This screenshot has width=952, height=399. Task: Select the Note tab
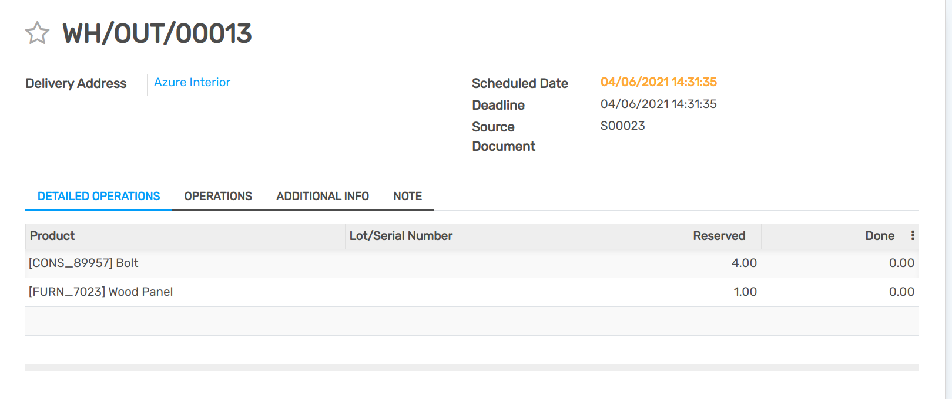(407, 196)
